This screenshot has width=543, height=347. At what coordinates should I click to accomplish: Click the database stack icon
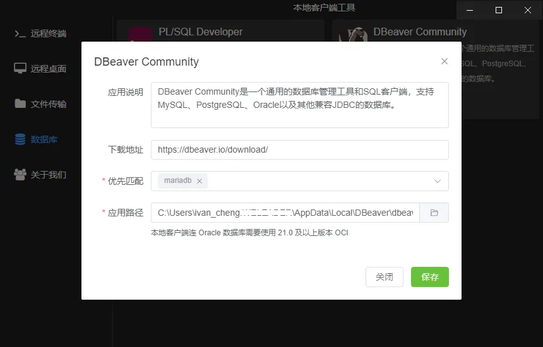20,139
